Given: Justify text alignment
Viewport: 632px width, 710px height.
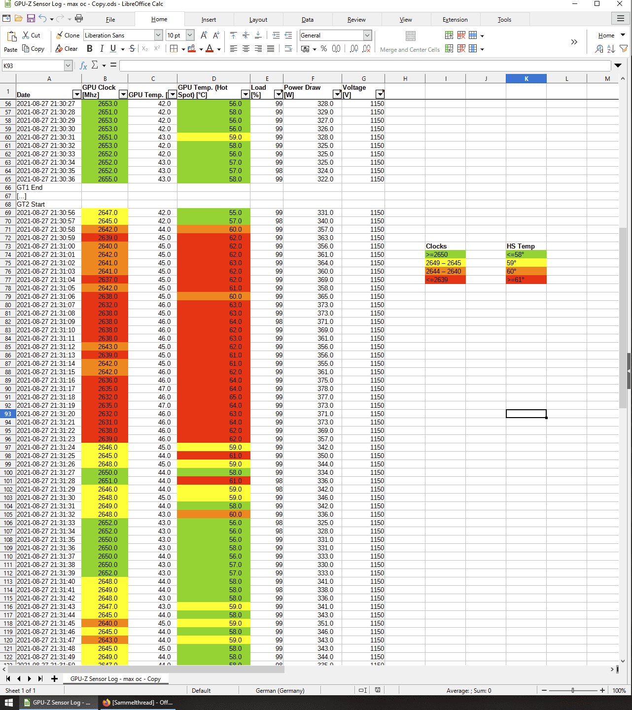Looking at the screenshot, I should point(271,49).
